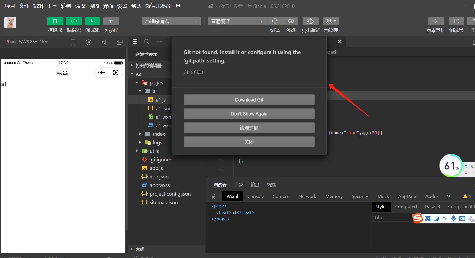Viewport: 475px width, 258px height.
Task: Switch to the Console devtools tab
Action: click(256, 196)
